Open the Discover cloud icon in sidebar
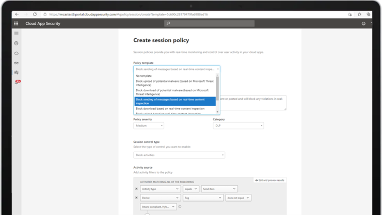382x215 pixels. pyautogui.click(x=17, y=53)
